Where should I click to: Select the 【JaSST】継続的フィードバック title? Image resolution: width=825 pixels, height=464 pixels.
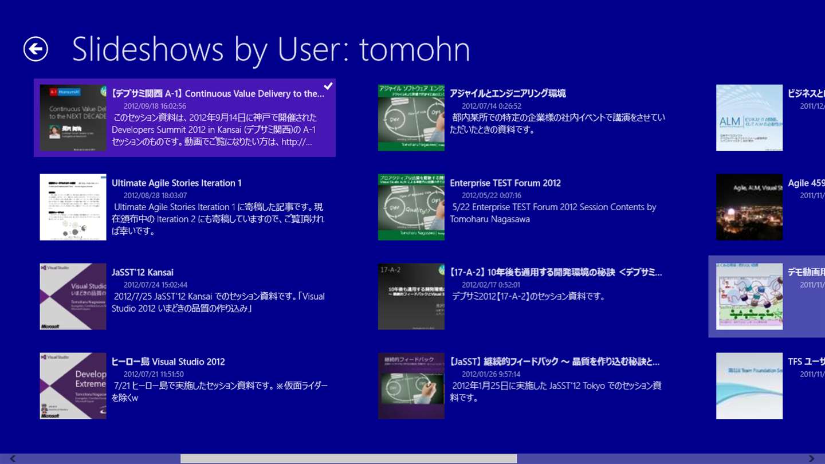(x=555, y=362)
